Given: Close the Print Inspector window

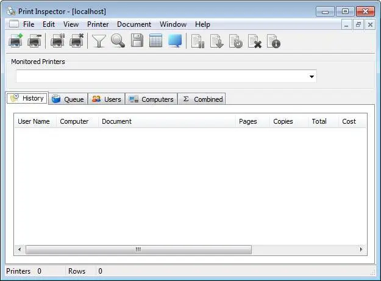Looking at the screenshot, I should [365, 12].
